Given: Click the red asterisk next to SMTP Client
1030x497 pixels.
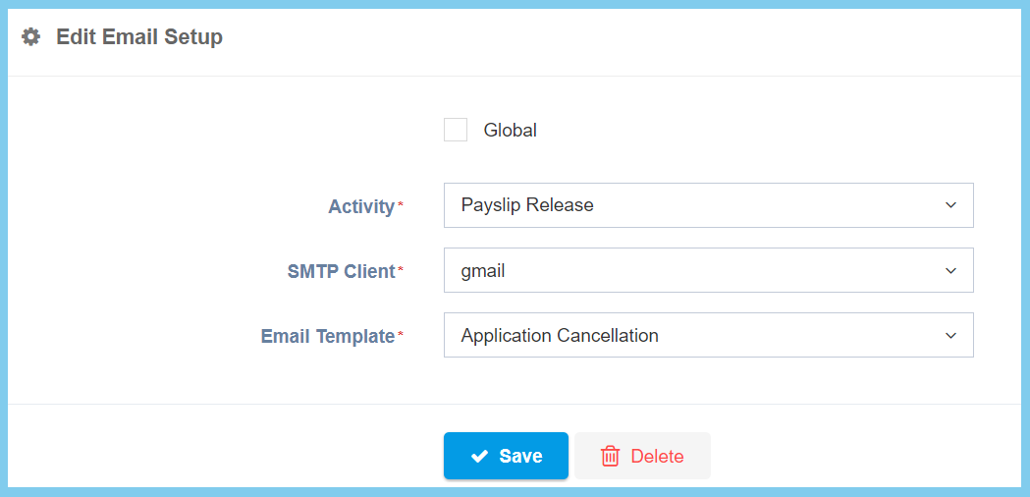Looking at the screenshot, I should coord(401,270).
